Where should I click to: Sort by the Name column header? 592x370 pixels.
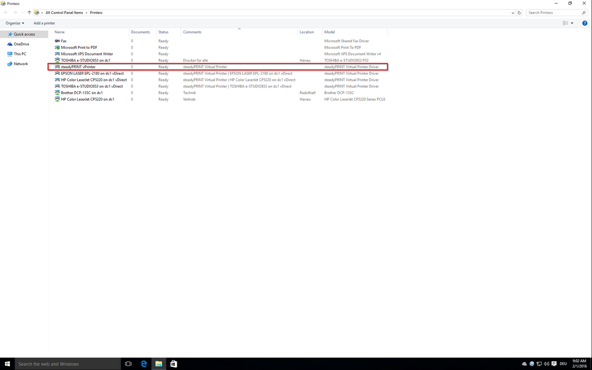click(60, 32)
